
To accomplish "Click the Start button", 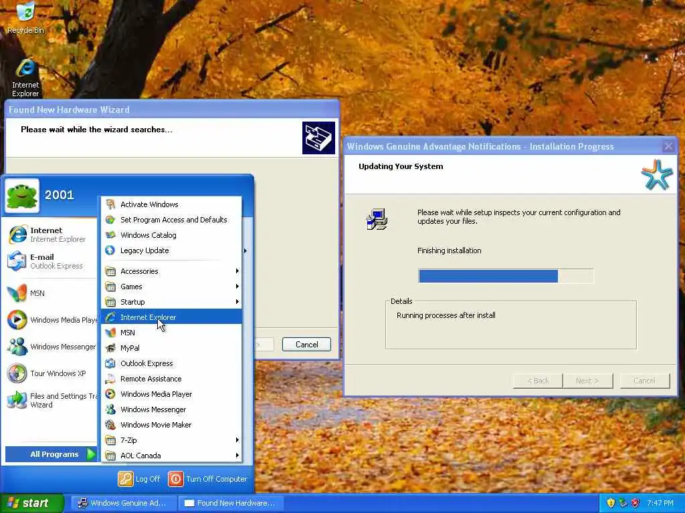I will coord(32,503).
